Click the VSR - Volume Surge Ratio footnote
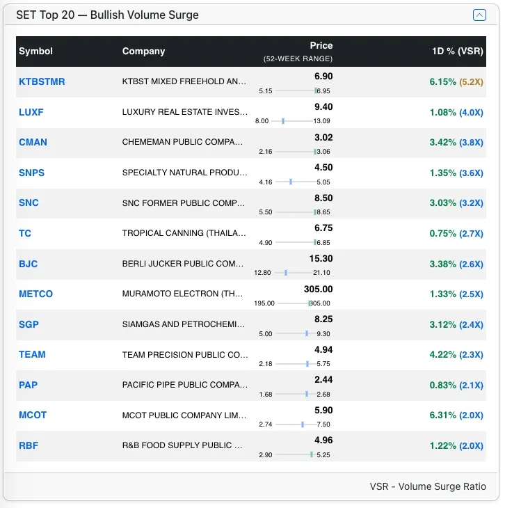This screenshot has width=505, height=508. coord(428,486)
